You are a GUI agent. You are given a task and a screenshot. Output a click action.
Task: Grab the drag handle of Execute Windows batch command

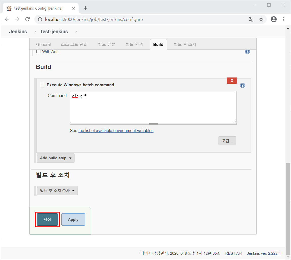coord(42,85)
